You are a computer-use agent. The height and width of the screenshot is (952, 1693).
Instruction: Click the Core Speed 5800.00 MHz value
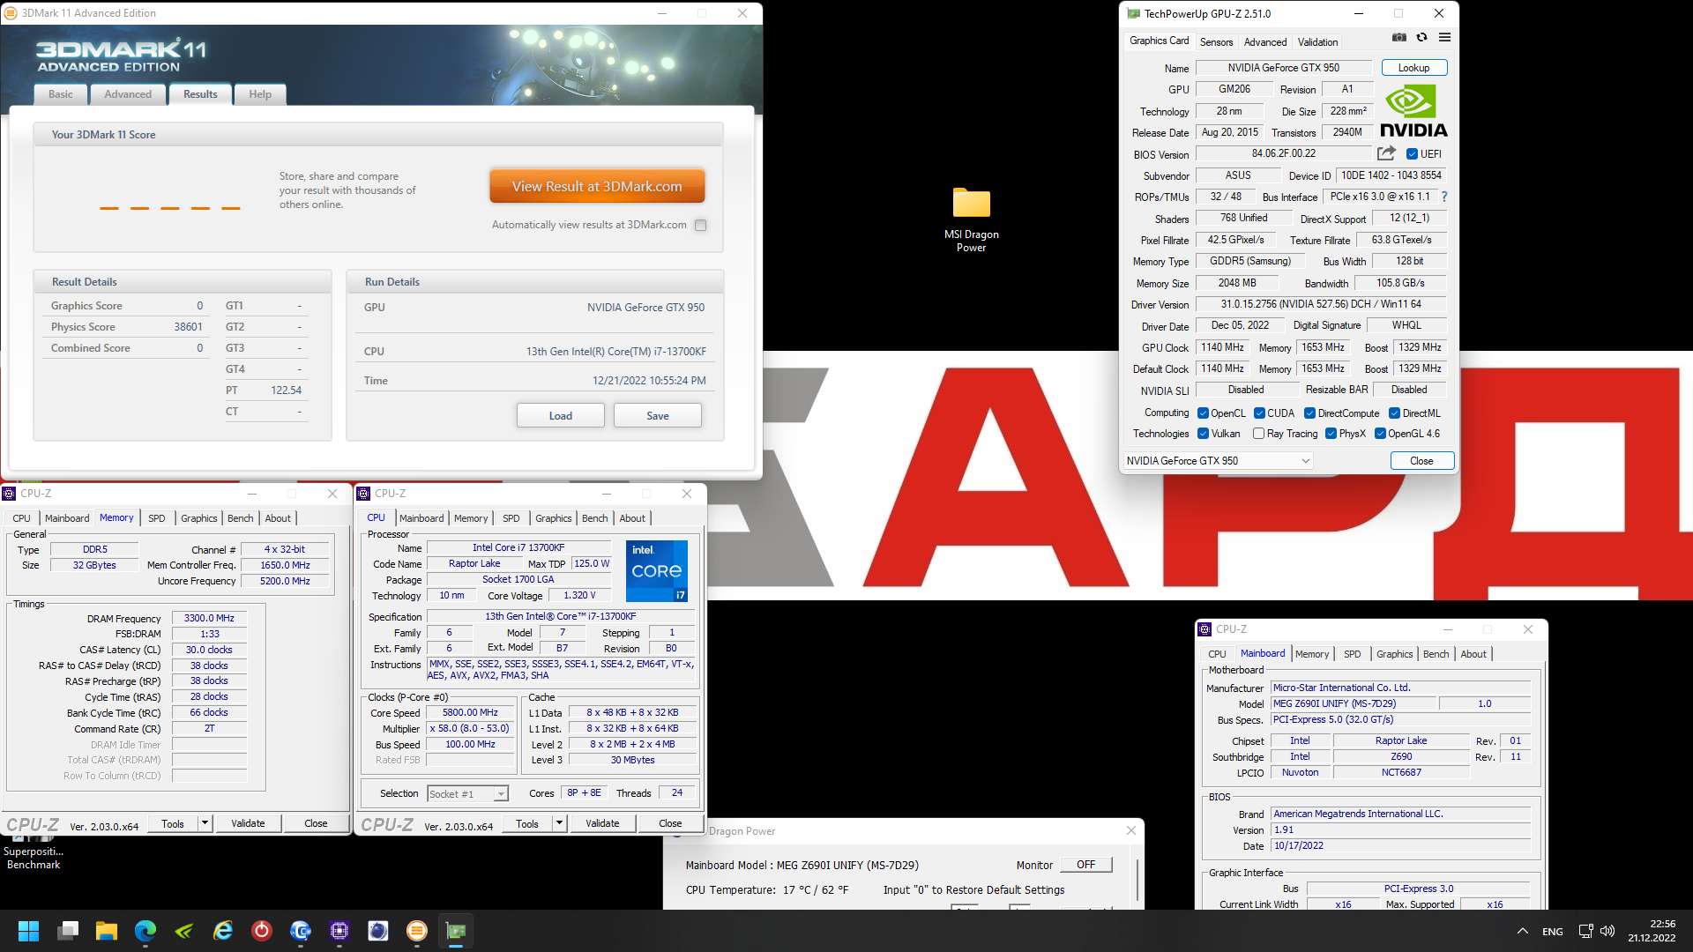tap(470, 713)
